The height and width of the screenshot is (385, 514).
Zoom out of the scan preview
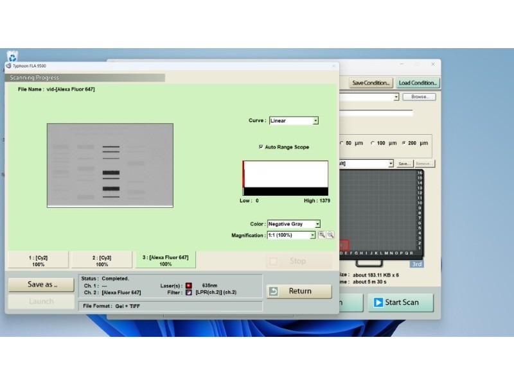pos(330,235)
